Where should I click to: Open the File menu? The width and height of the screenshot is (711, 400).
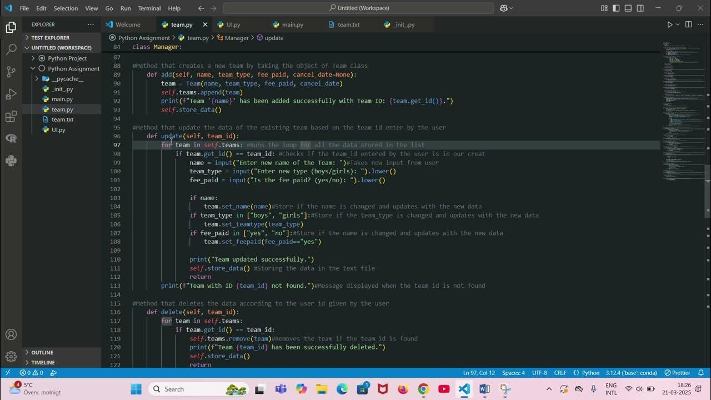[x=24, y=8]
